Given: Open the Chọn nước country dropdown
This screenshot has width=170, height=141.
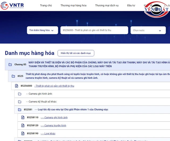Looking at the screenshot, I should pos(148,30).
